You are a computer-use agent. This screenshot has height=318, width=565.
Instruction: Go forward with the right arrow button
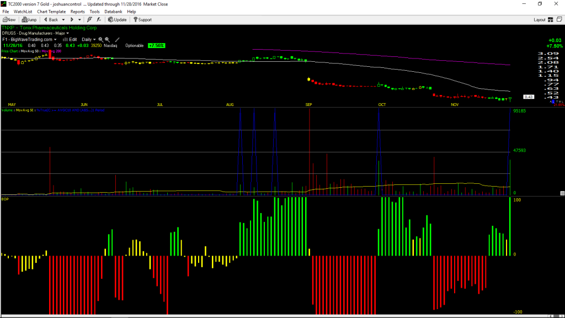click(72, 20)
